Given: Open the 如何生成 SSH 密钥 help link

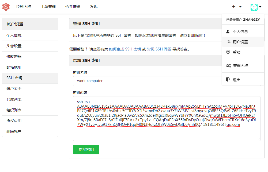Looking at the screenshot, I should (125, 49).
